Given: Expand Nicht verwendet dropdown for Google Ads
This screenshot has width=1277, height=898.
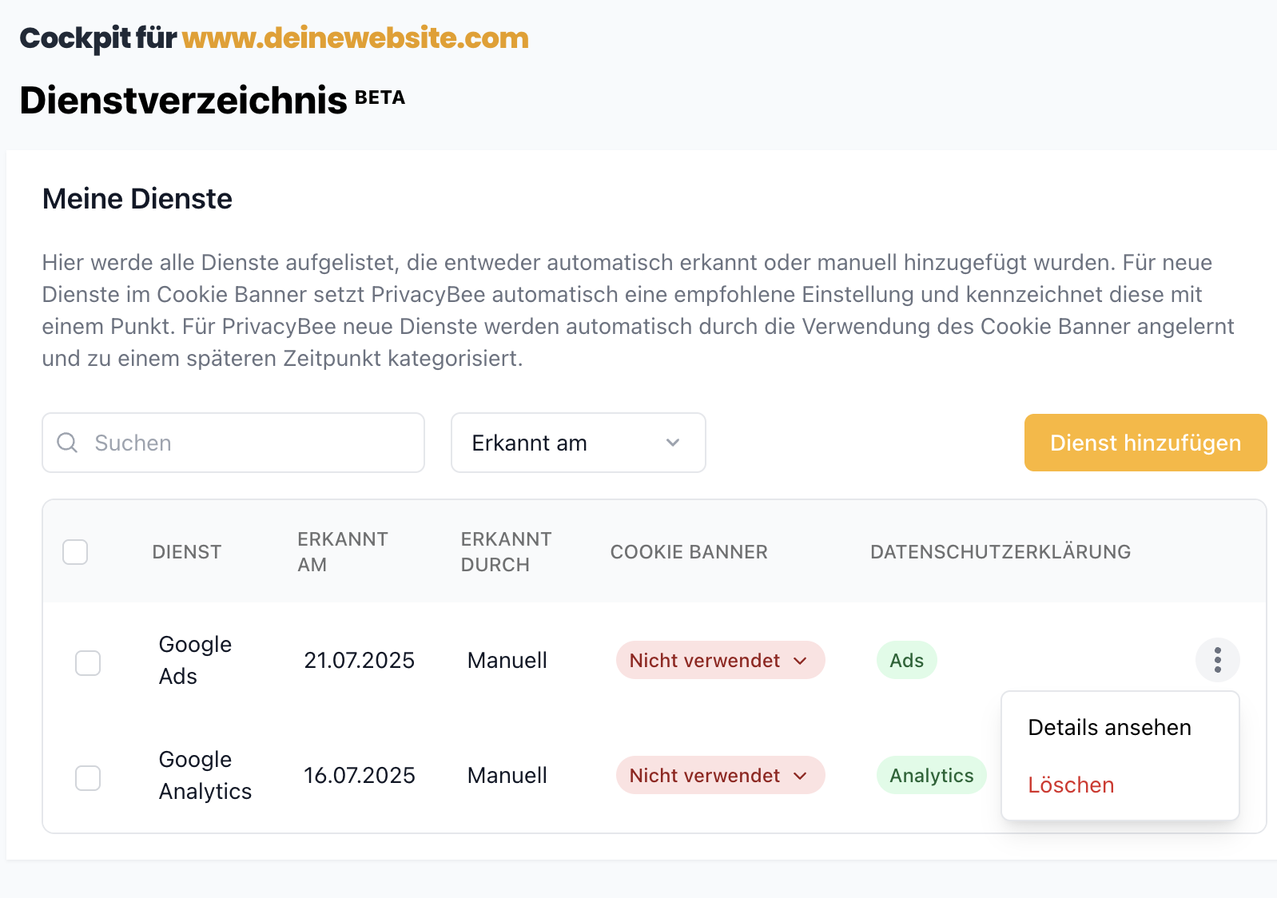Looking at the screenshot, I should (x=719, y=661).
